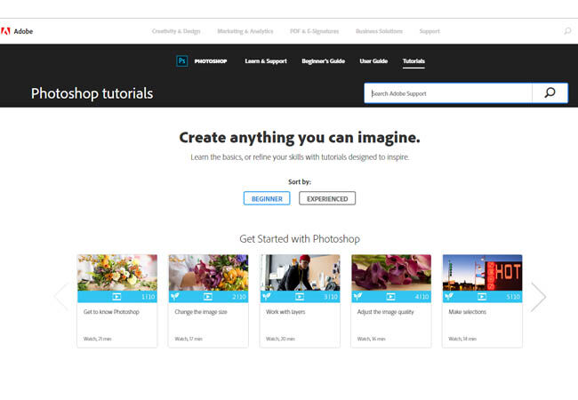Open Creativity & Design menu
Viewport: 578px width, 400px height.
click(176, 31)
